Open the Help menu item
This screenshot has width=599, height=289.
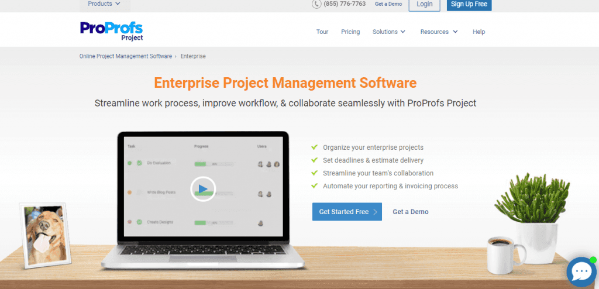point(478,32)
